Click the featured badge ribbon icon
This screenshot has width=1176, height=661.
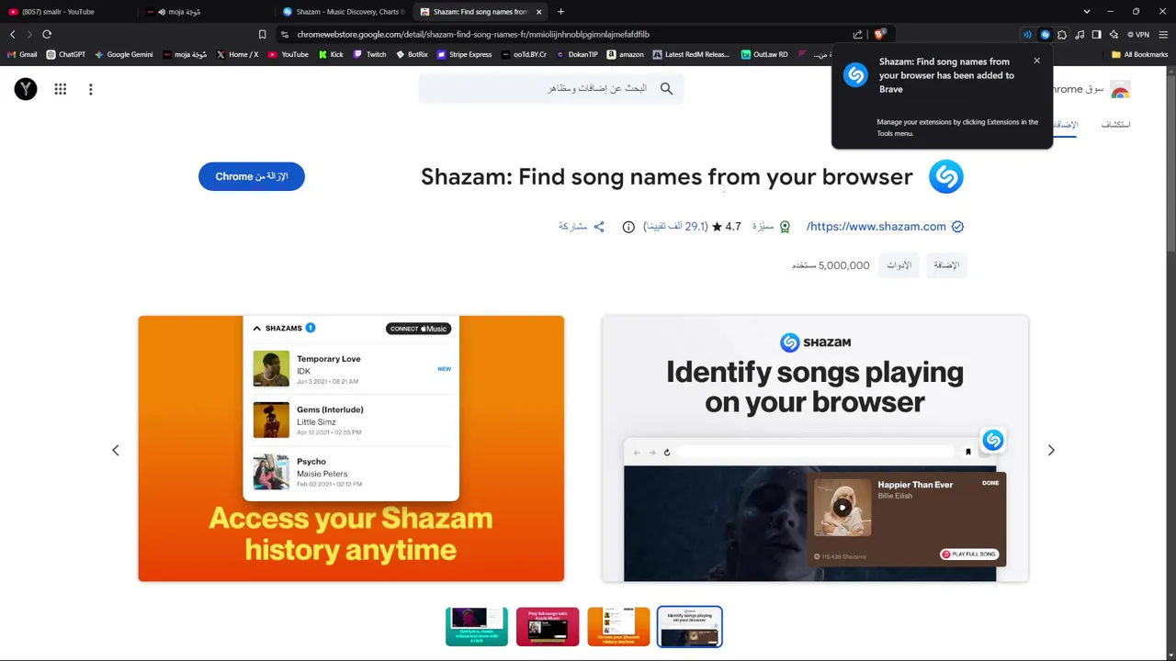point(785,227)
